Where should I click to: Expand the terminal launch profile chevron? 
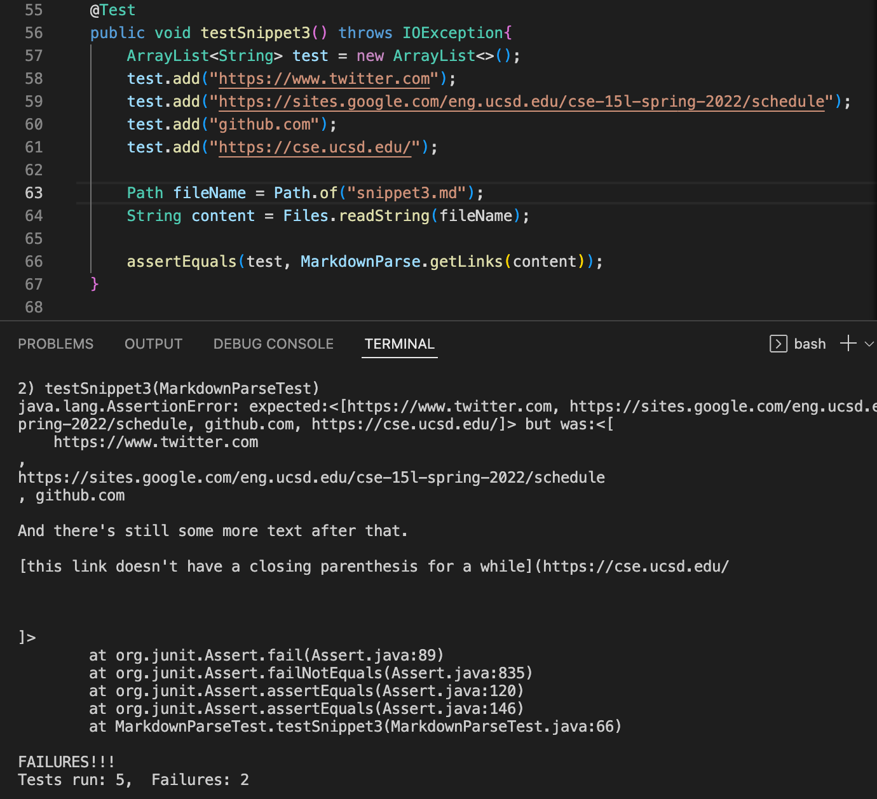click(869, 344)
